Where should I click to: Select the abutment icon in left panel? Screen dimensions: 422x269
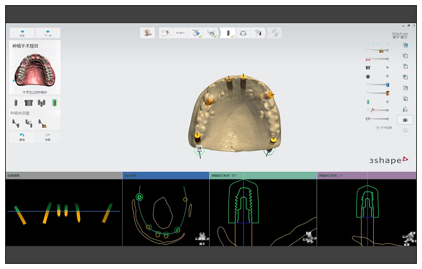(28, 102)
